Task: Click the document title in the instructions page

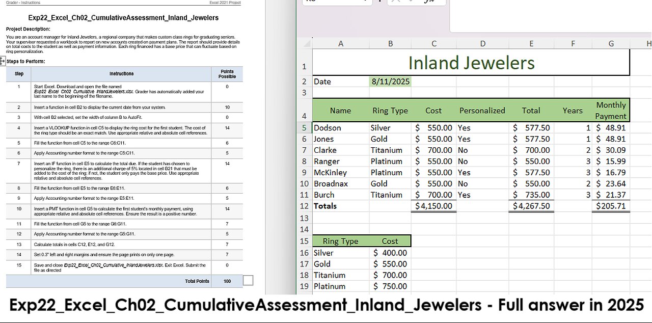Action: click(124, 18)
